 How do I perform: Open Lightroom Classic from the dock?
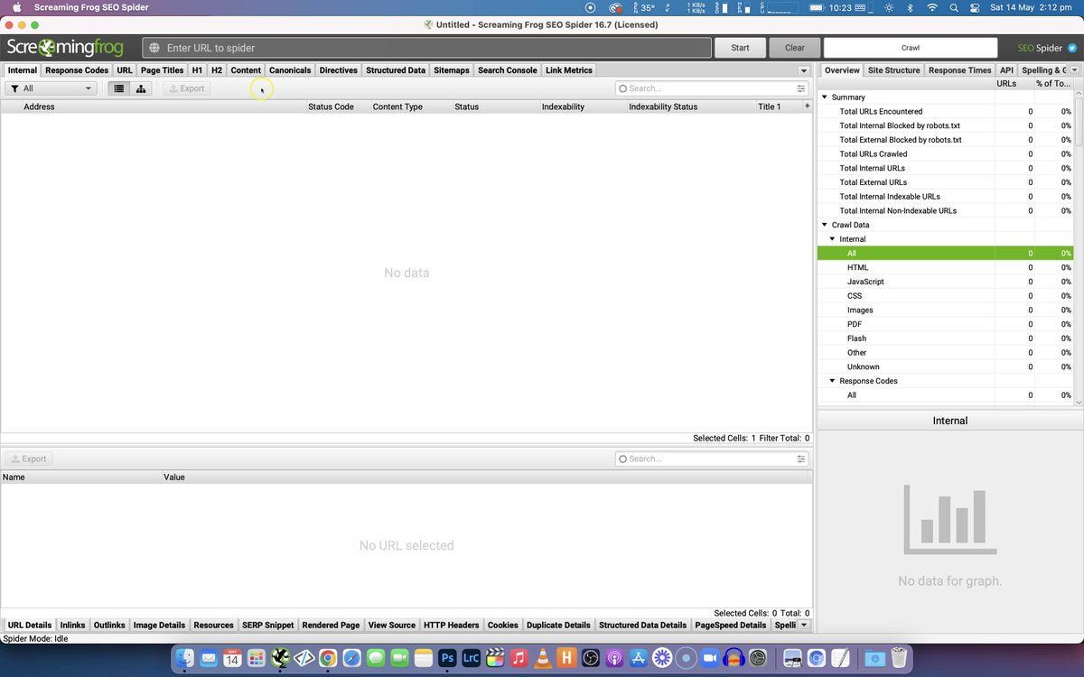tap(471, 658)
